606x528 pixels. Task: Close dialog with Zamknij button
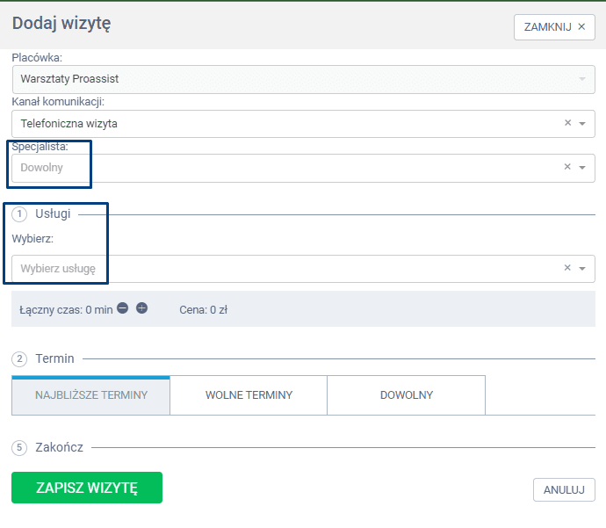[x=554, y=27]
